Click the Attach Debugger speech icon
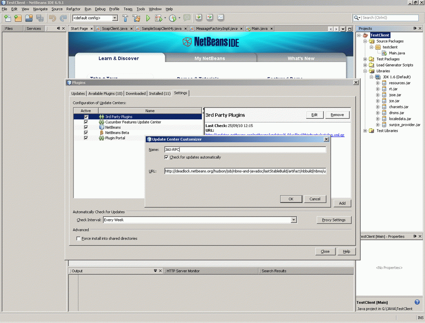 coord(187,18)
